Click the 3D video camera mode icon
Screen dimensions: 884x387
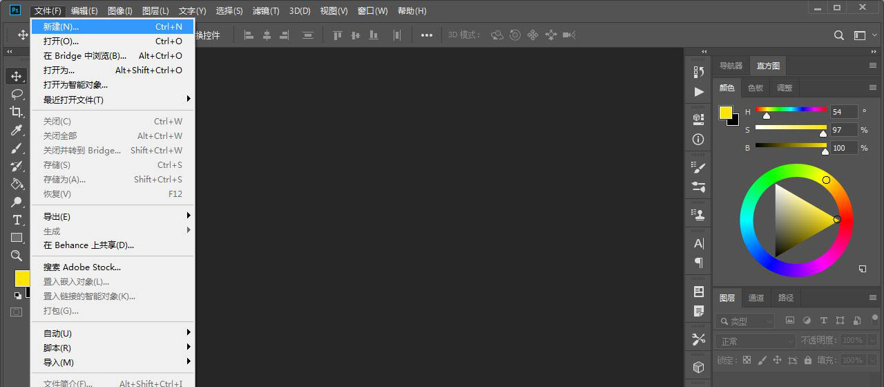569,35
